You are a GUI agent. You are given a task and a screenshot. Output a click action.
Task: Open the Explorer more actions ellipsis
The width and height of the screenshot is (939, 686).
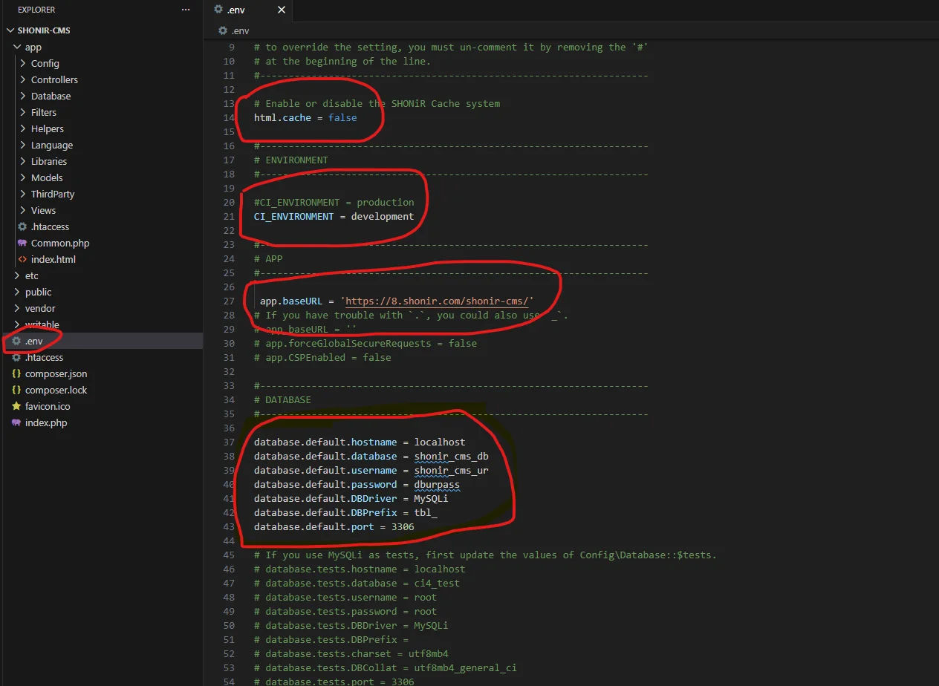pos(186,10)
